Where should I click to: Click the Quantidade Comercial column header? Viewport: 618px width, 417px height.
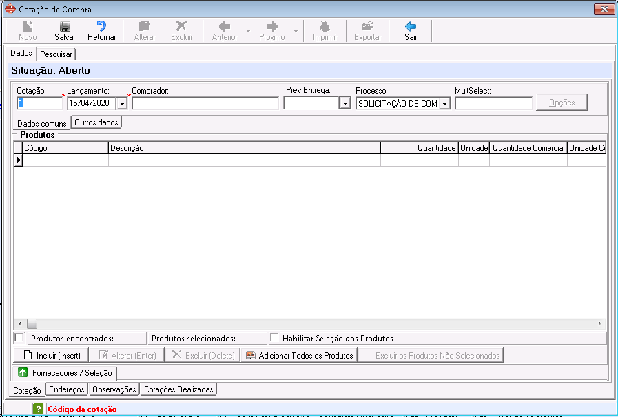[528, 148]
